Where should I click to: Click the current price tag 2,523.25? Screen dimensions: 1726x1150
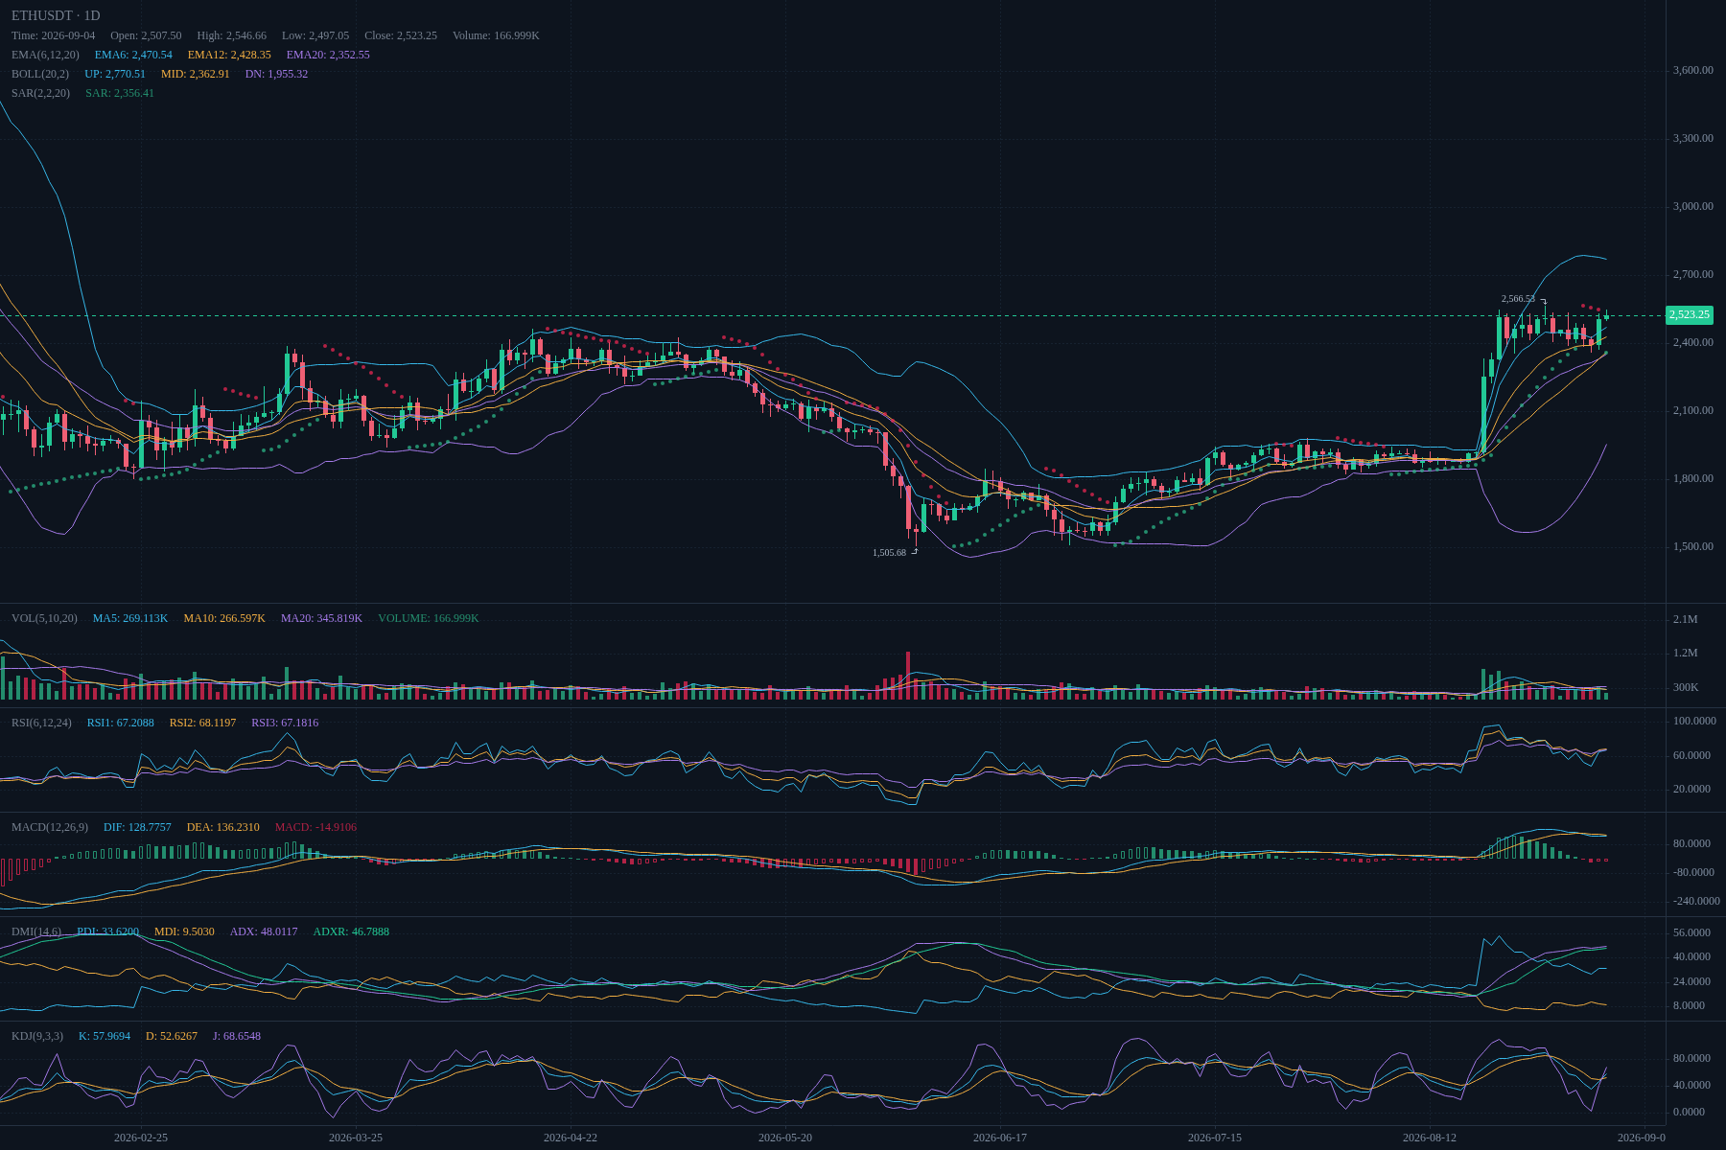1690,314
